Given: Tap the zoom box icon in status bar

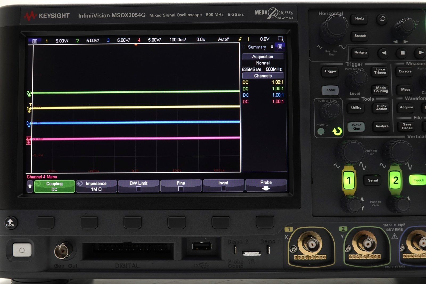Looking at the screenshot, I should (280, 39).
